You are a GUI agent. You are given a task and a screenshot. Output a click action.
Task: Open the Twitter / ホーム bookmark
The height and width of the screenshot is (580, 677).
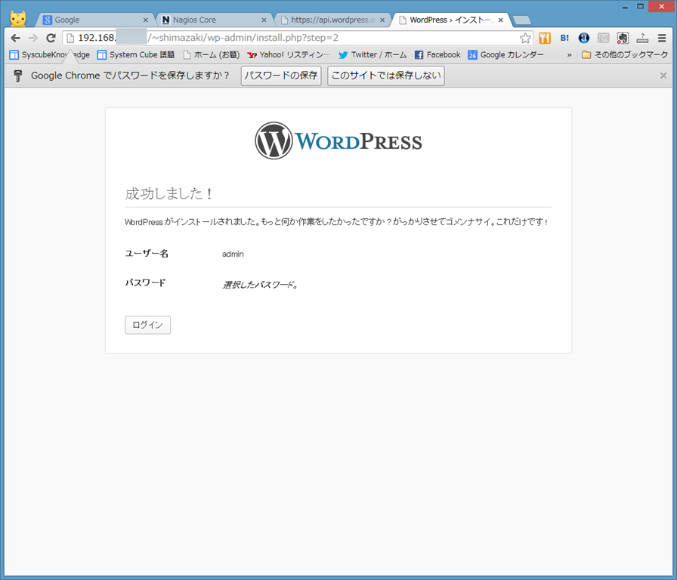click(373, 55)
